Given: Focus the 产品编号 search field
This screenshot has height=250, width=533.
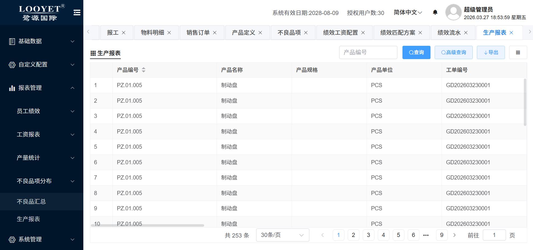Looking at the screenshot, I should tap(368, 52).
